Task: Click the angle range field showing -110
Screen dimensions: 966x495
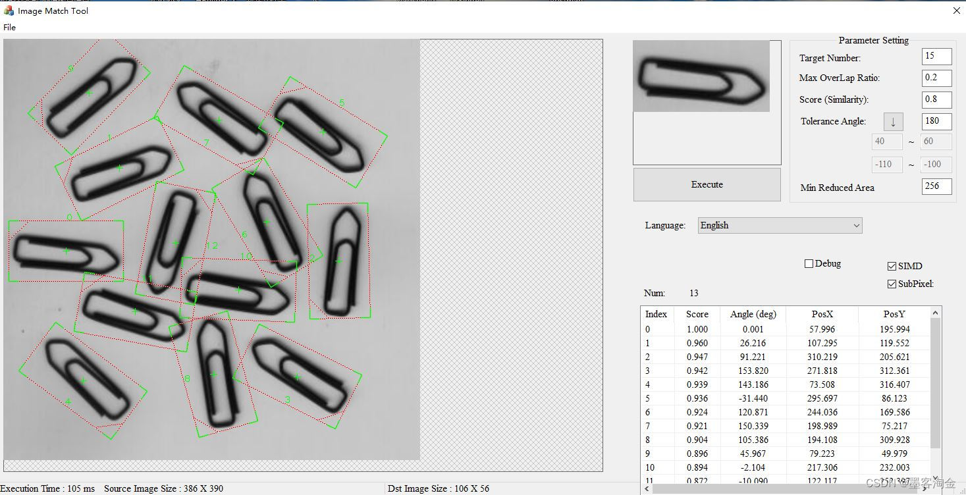Action: coord(887,165)
